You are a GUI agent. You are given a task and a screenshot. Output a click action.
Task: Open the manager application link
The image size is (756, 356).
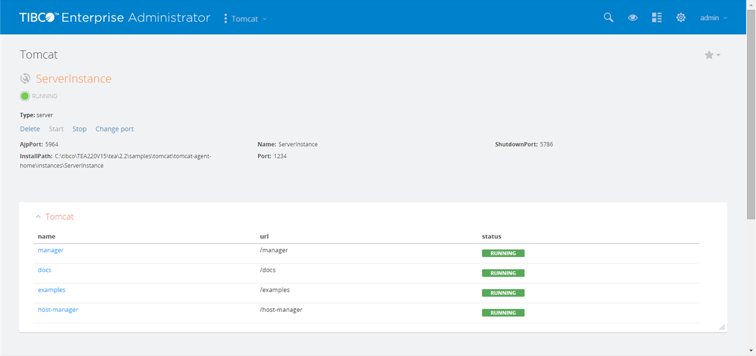click(x=50, y=250)
